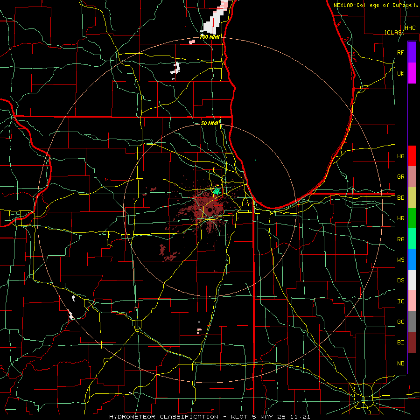Click the magenta UK legend swatch
This screenshot has height=420, width=420.
tap(412, 73)
